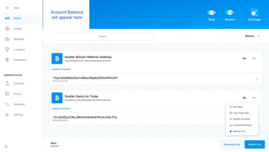Click the Generate Key button

click(232, 144)
